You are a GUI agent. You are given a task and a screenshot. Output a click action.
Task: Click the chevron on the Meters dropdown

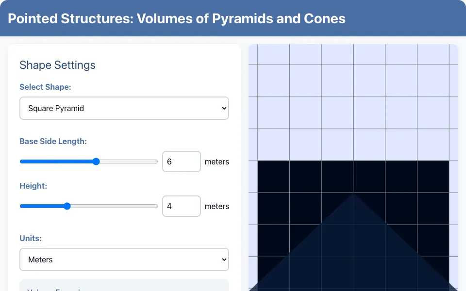click(224, 259)
